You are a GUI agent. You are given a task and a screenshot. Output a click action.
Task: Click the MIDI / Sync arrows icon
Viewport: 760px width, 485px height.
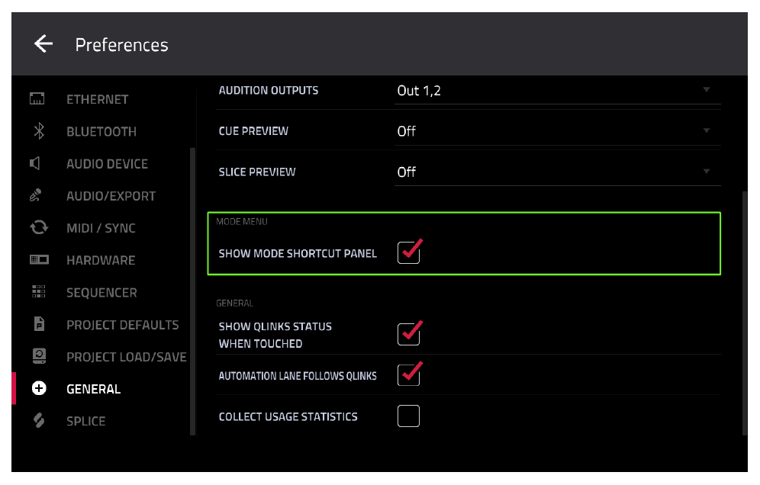(39, 228)
